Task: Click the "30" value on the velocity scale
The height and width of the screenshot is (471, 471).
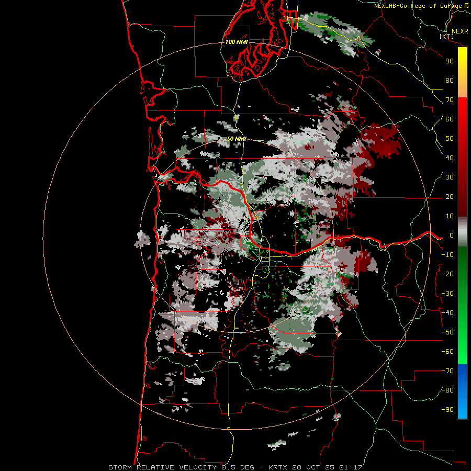Action: click(x=450, y=177)
